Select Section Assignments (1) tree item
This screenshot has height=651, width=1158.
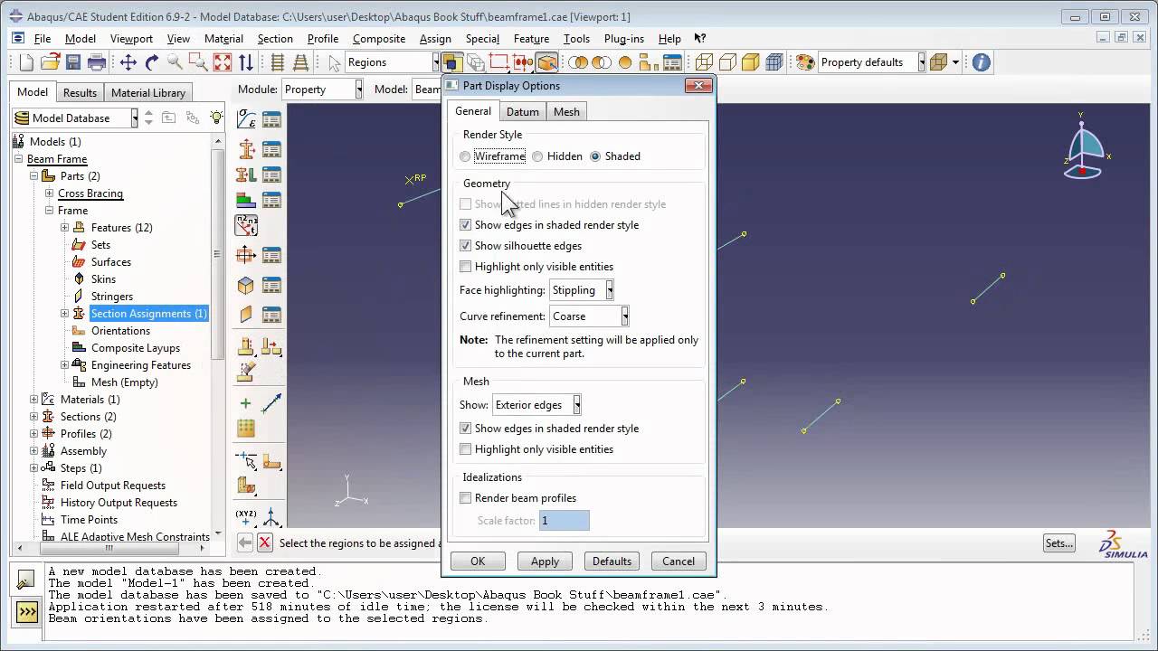click(x=148, y=314)
